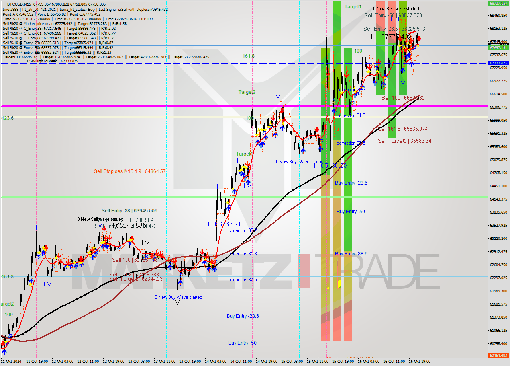This screenshot has height=366, width=510.
Task: Click the green 68737.157 price tag
Action: [498, 3]
